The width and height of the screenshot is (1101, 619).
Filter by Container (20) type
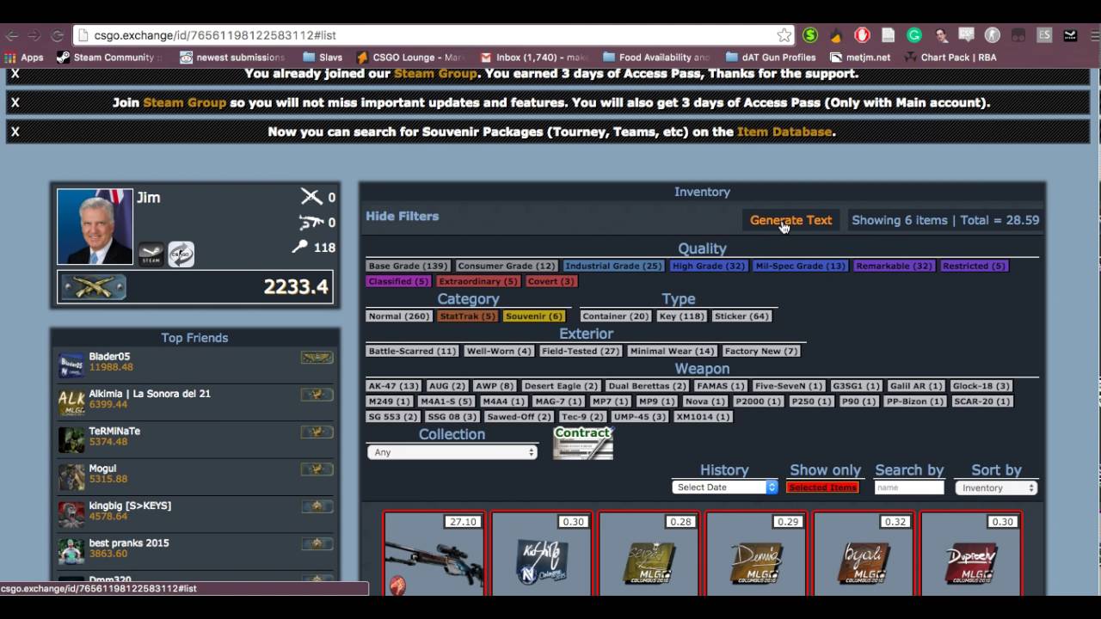[615, 316]
